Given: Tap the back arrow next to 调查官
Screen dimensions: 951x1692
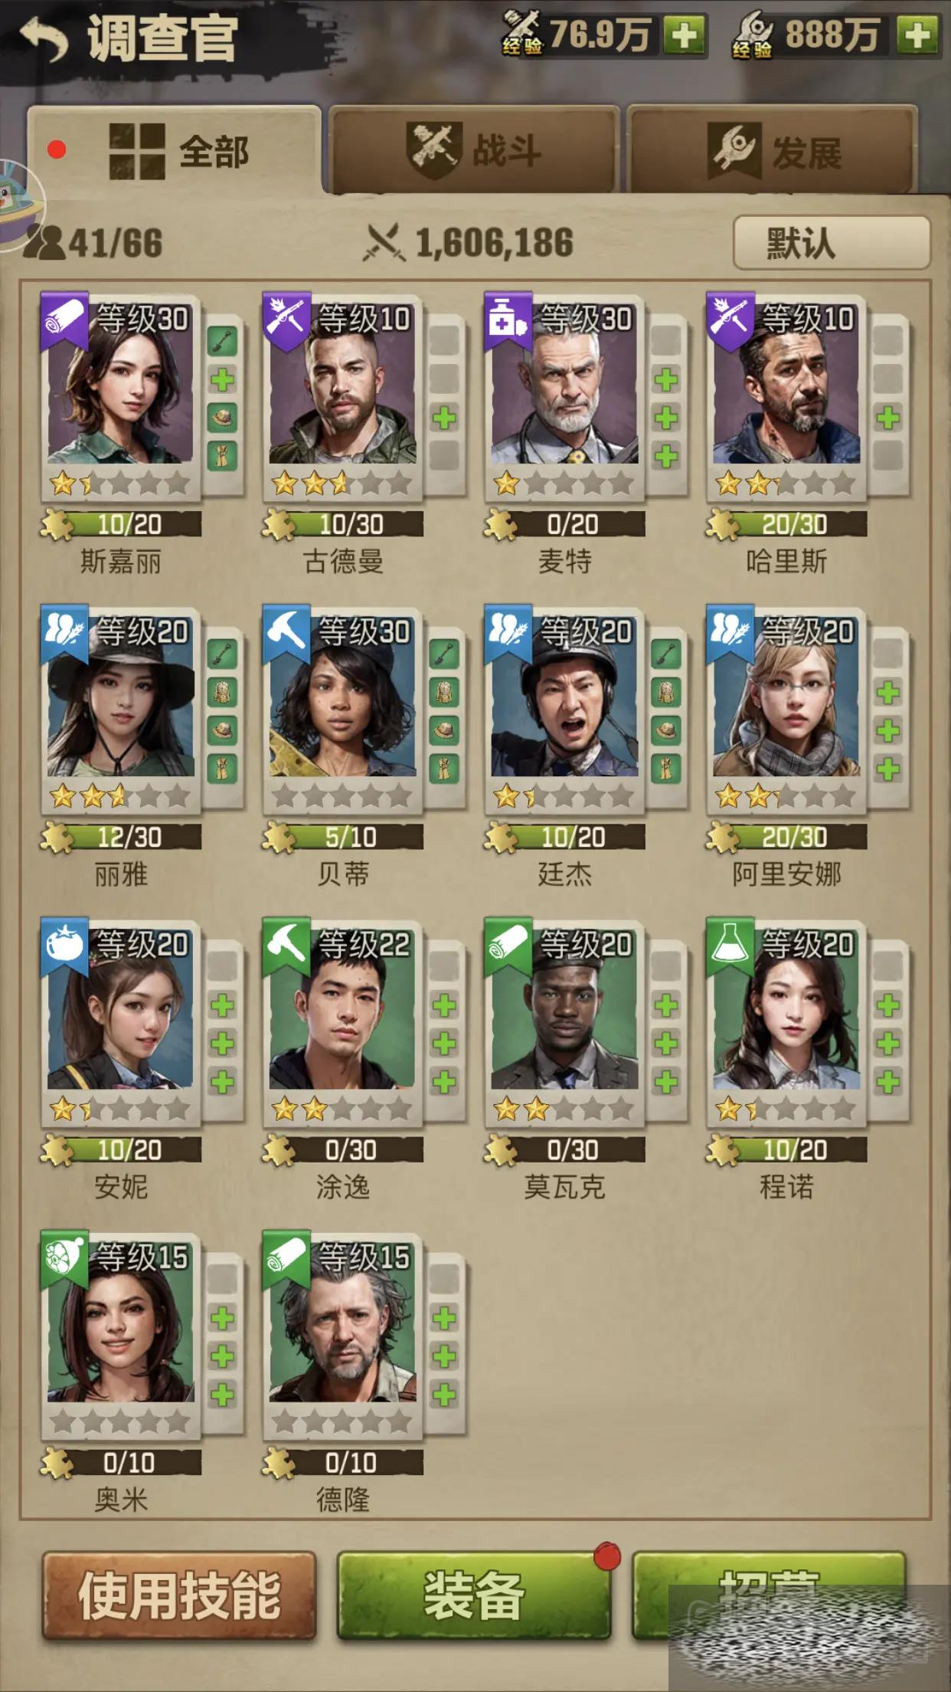Looking at the screenshot, I should tap(43, 39).
